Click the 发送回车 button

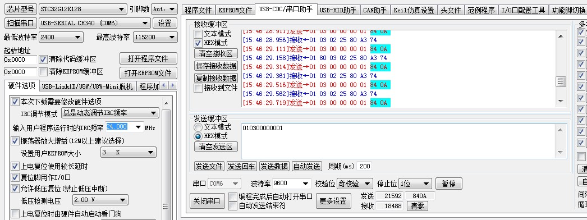pos(242,166)
